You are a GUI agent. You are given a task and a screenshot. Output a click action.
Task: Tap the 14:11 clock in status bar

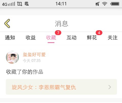61,4
